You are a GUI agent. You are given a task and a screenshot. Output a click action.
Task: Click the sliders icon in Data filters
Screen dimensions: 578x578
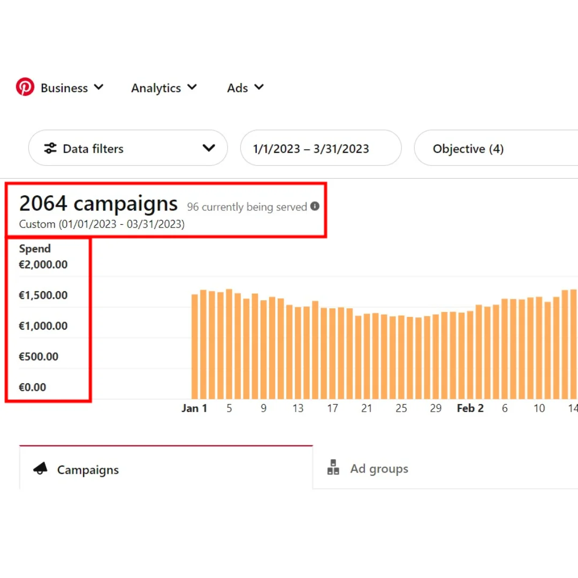pyautogui.click(x=50, y=148)
